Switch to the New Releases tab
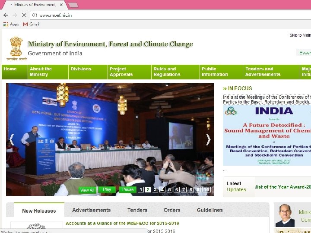311x233 pixels. pyautogui.click(x=39, y=211)
